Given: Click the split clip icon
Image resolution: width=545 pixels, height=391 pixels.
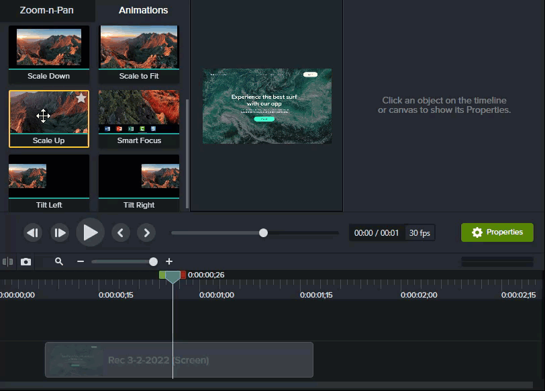Looking at the screenshot, I should 7,261.
